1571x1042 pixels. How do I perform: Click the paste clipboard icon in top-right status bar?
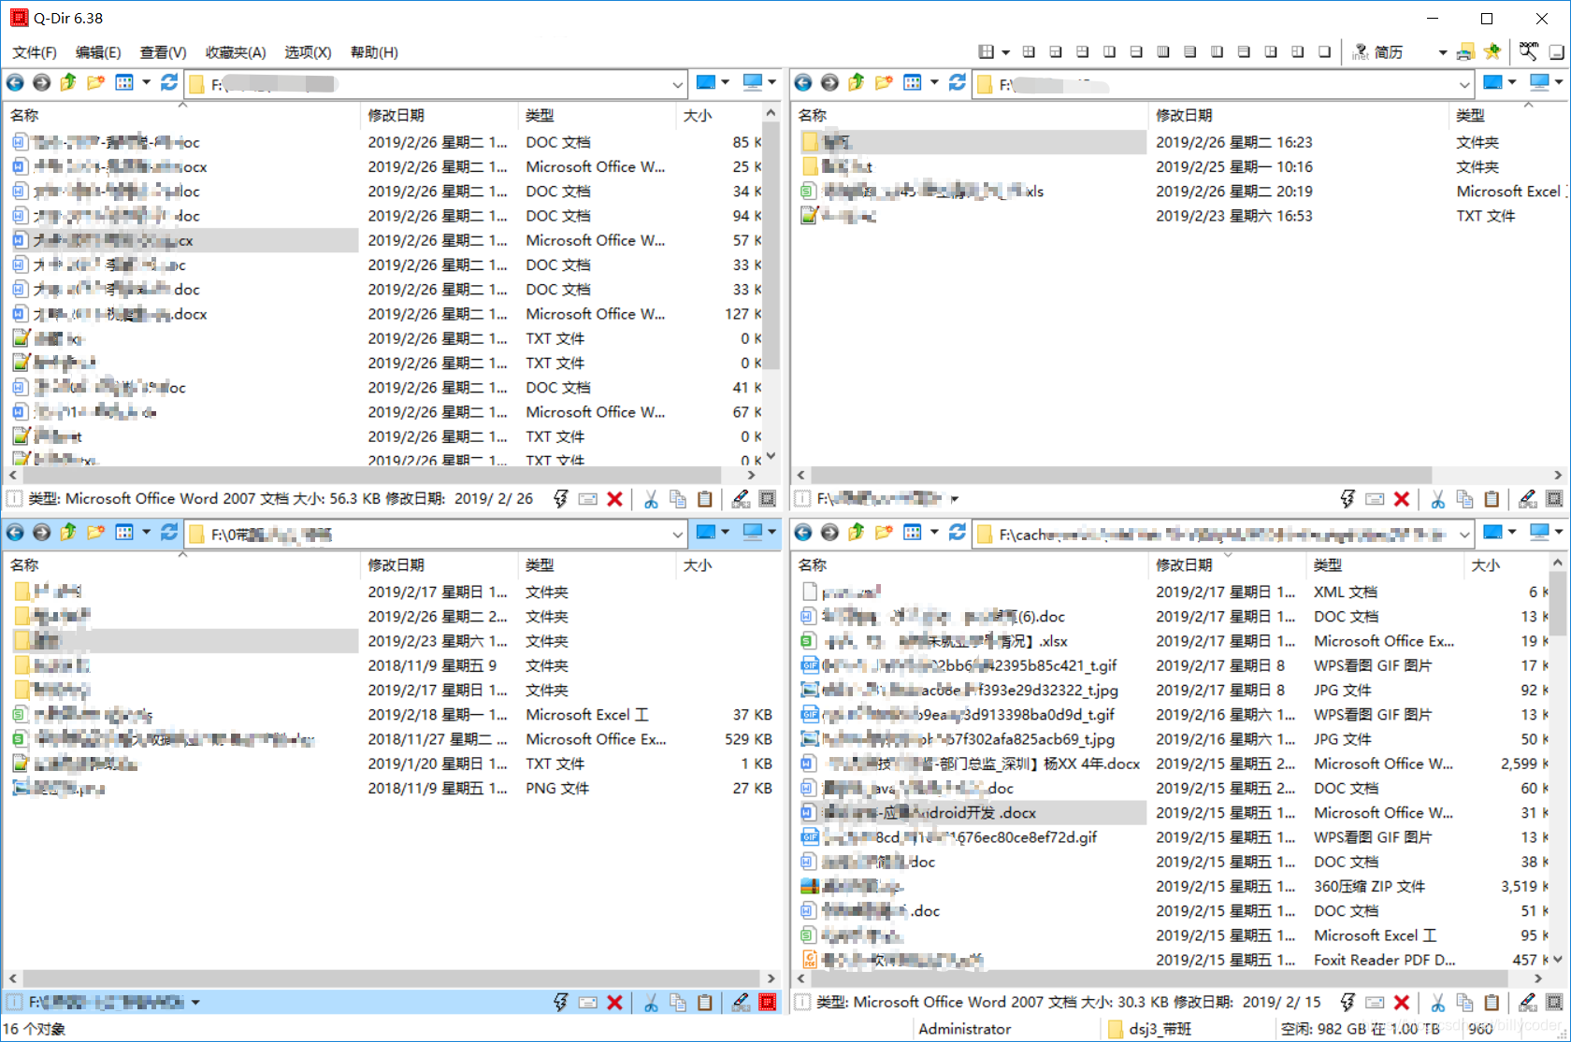click(x=1492, y=499)
